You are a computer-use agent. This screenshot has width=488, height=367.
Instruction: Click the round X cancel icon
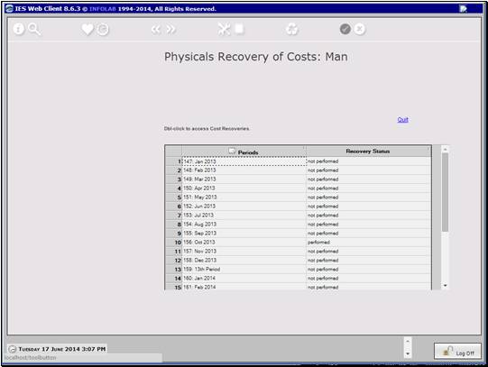click(360, 29)
